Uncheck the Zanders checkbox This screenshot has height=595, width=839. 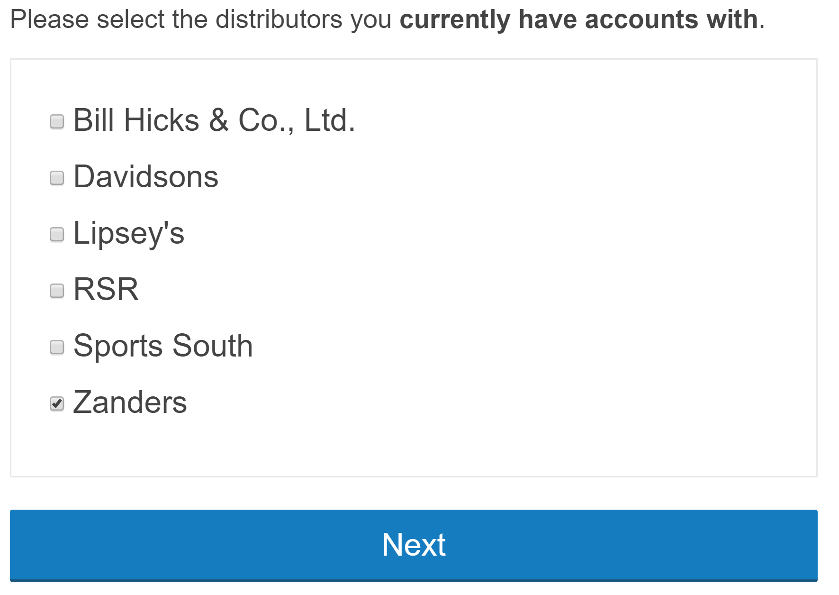pos(57,403)
